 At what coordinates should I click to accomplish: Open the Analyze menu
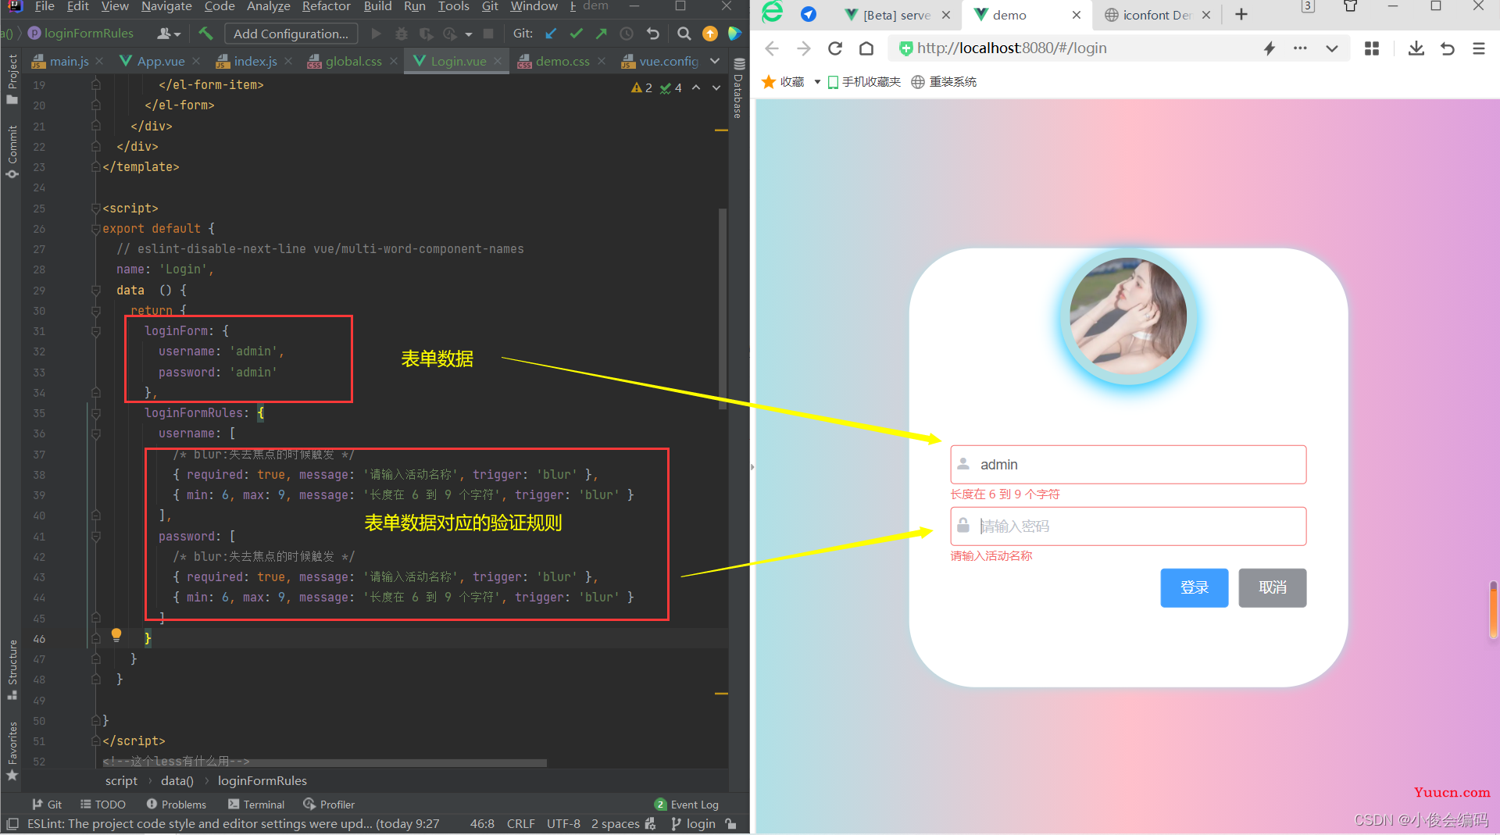[x=268, y=6]
